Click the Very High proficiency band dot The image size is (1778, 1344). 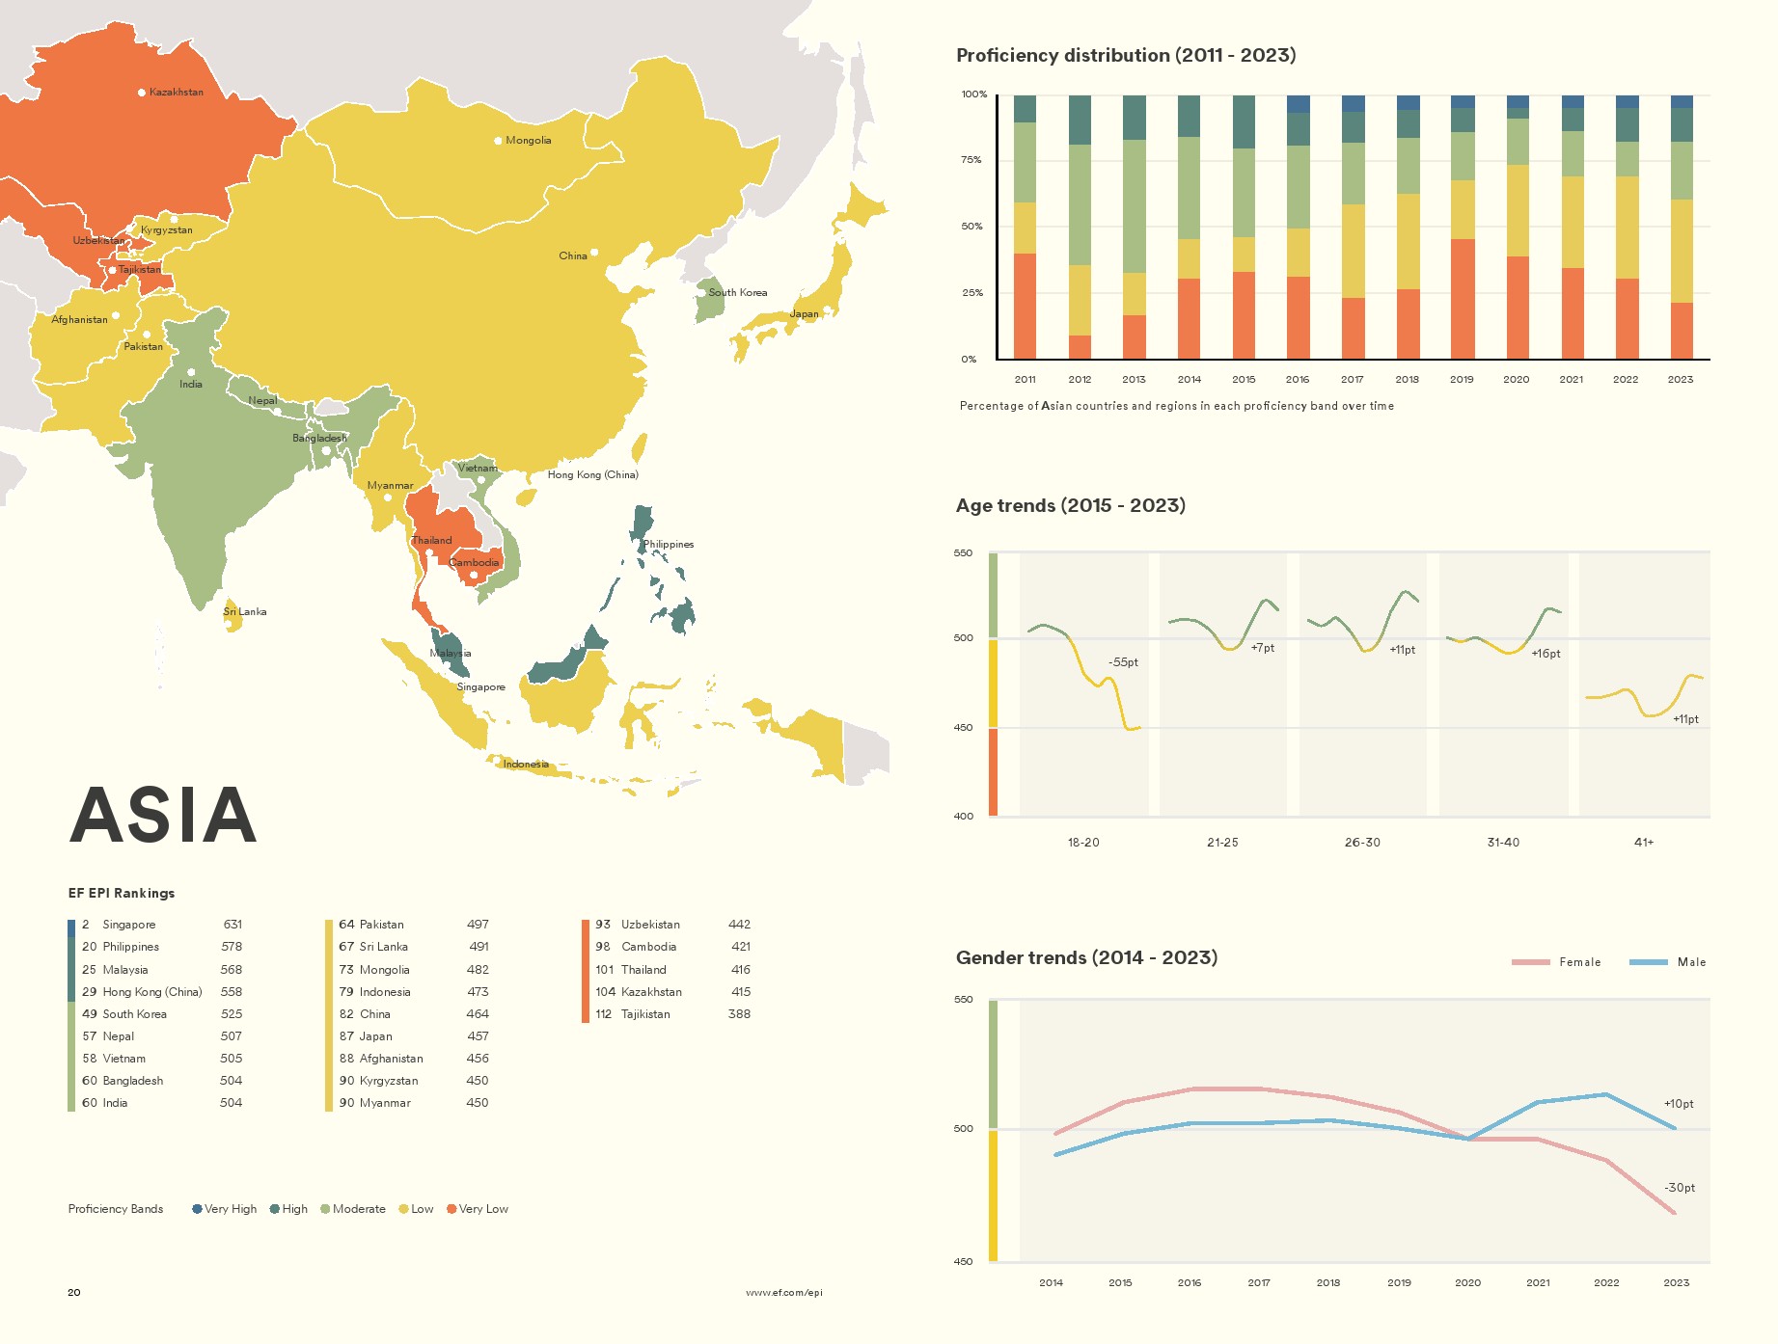[197, 1209]
